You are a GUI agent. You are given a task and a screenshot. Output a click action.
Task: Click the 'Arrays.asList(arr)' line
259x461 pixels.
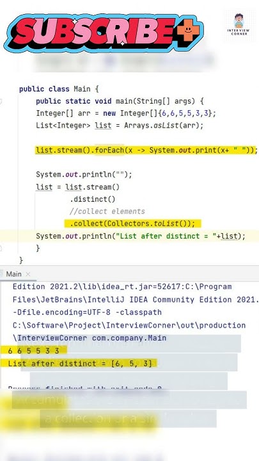pos(120,125)
